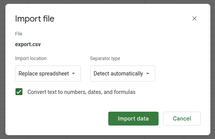The image size is (215, 139).
Task: Click dimmed spreadsheet grid below the dialog
Action: 107,137
